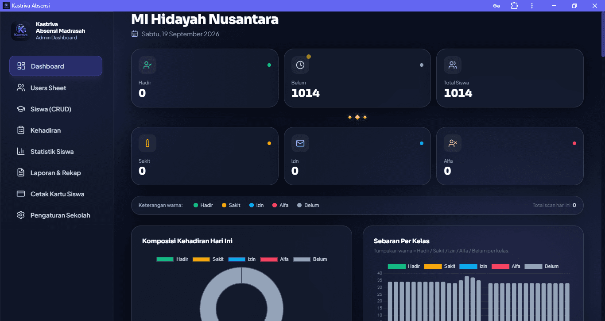605x321 pixels.
Task: Open Laporan & Rekap reports
Action: (x=56, y=172)
